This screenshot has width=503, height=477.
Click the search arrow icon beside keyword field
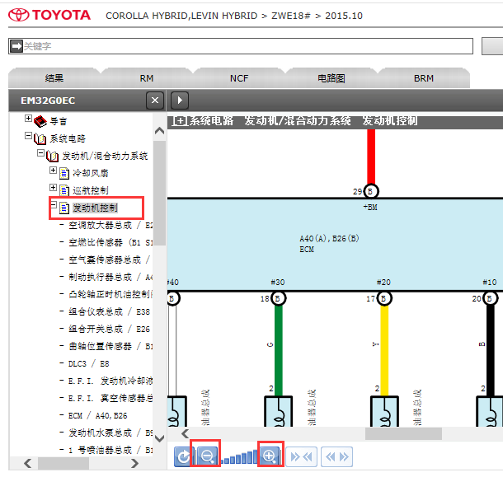pyautogui.click(x=16, y=46)
